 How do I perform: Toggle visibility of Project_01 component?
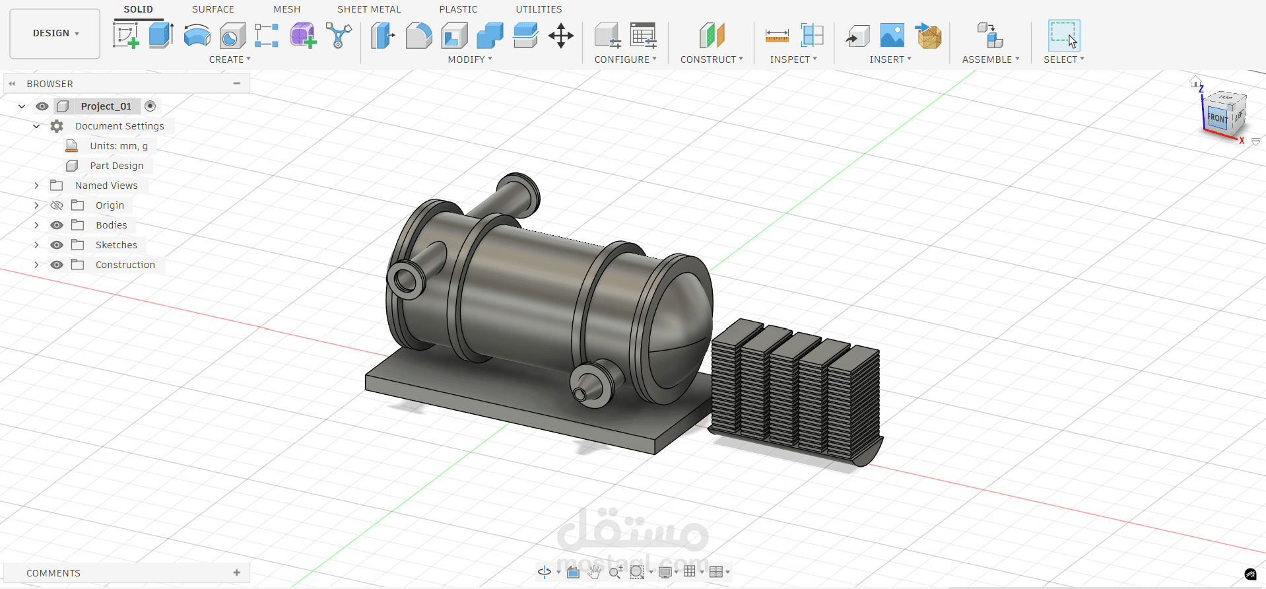pyautogui.click(x=42, y=106)
